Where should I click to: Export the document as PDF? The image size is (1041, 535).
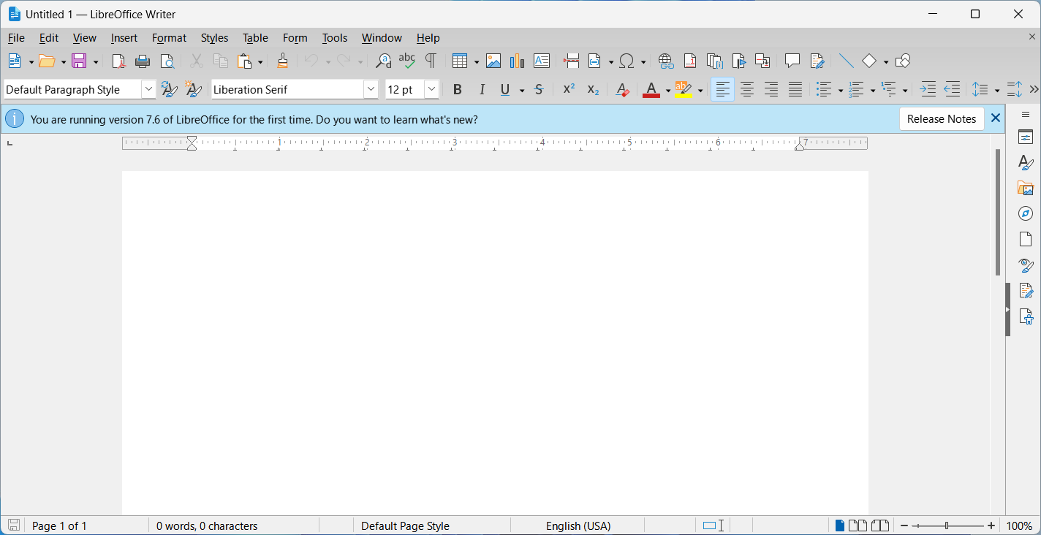[x=118, y=61]
